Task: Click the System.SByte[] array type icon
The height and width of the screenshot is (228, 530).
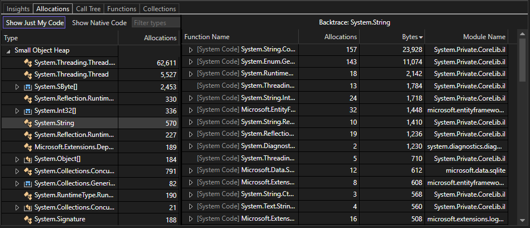Action: pos(27,87)
